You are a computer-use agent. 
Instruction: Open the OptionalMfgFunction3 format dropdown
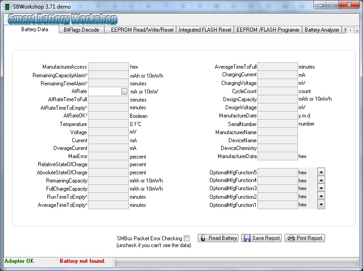(x=321, y=188)
